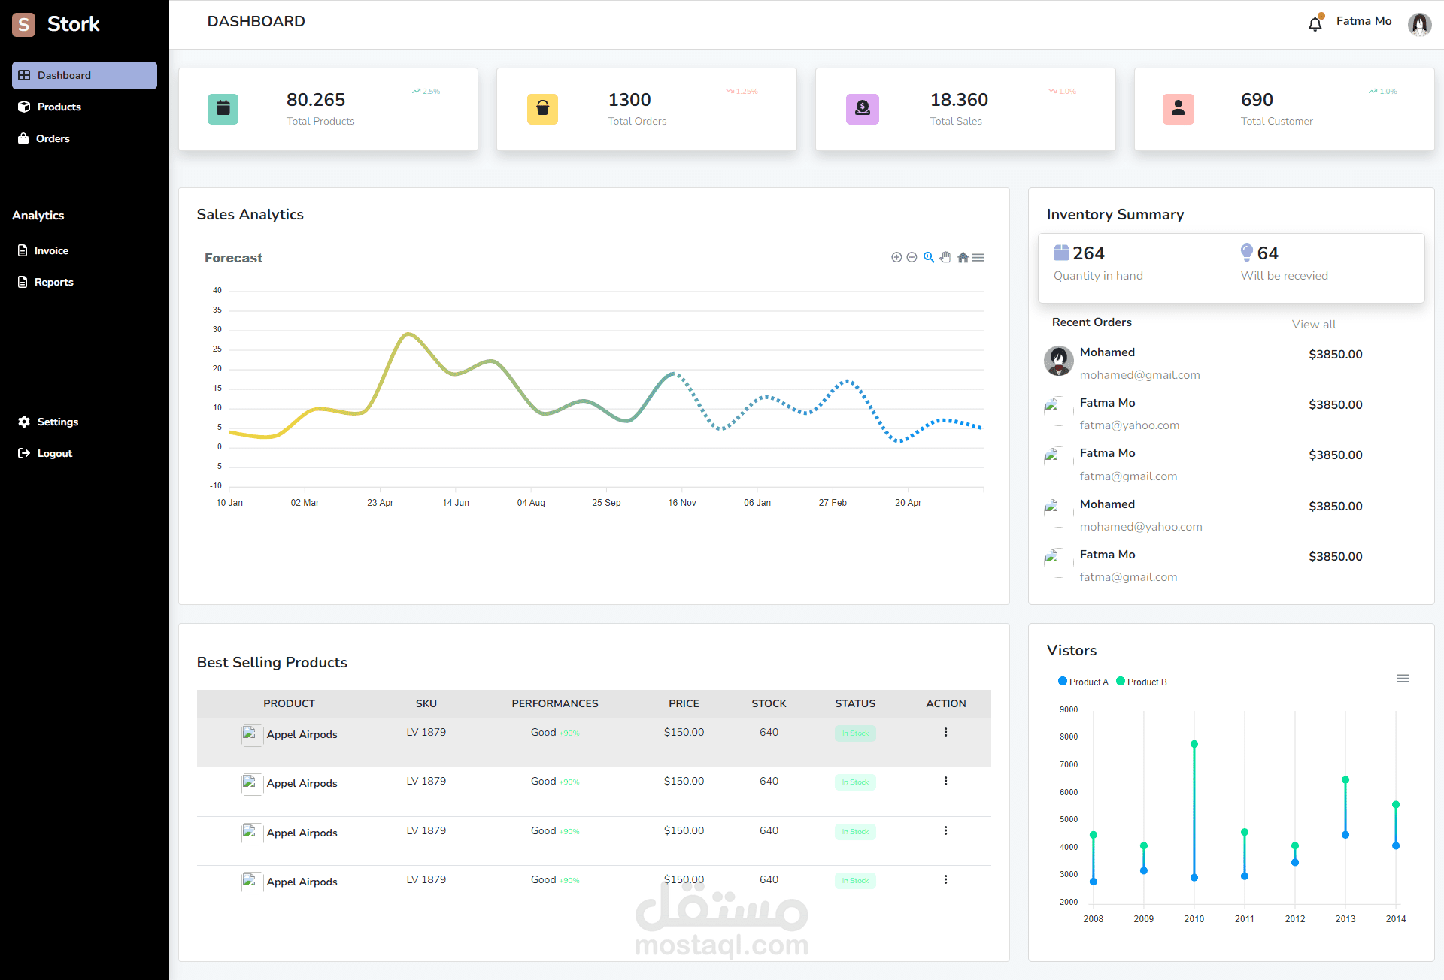
Task: Enable the panning hand tool
Action: tap(945, 258)
